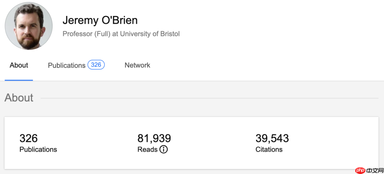This screenshot has height=174, width=384.
Task: Click the 39,543 citations number
Action: (272, 138)
